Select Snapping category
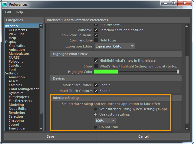 pos(16,120)
